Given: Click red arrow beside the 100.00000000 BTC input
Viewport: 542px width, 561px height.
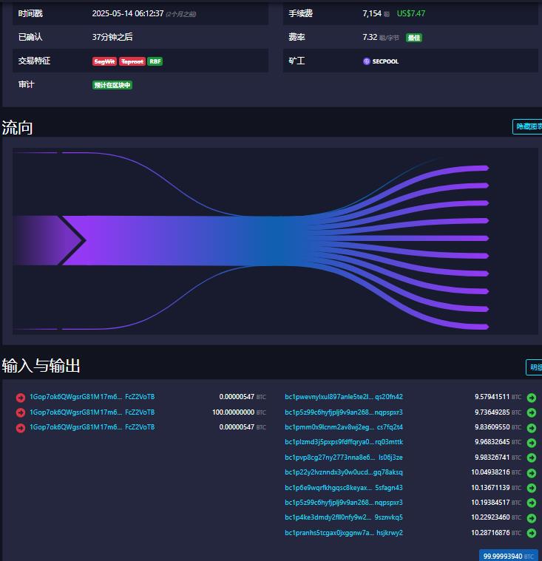Looking at the screenshot, I should pyautogui.click(x=21, y=412).
